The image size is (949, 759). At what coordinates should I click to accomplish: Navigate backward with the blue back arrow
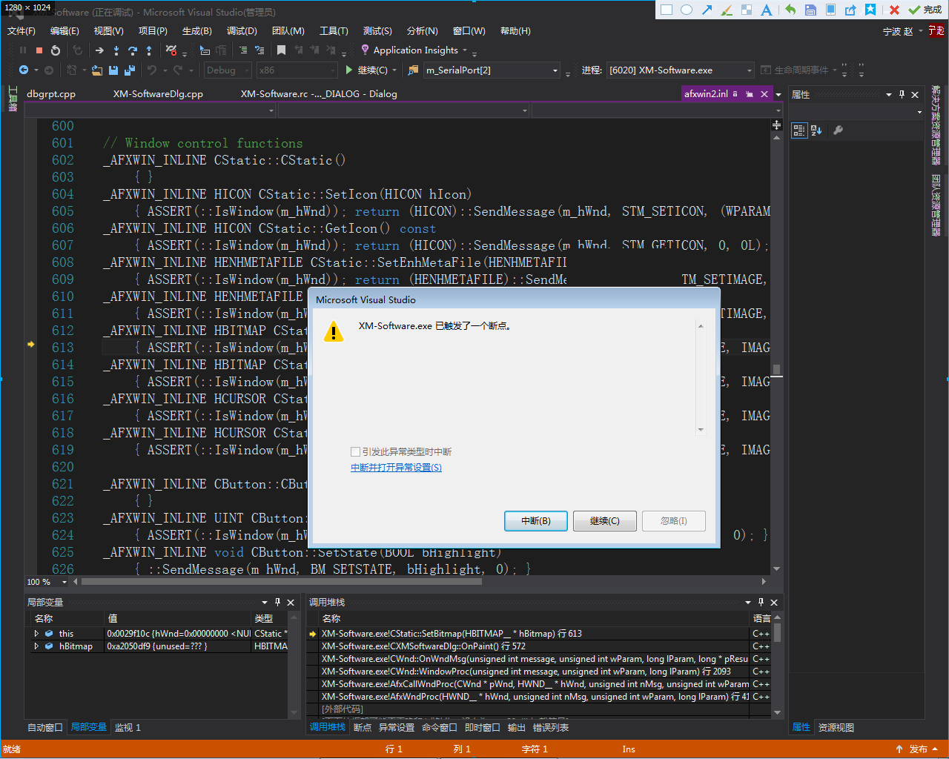click(x=24, y=70)
